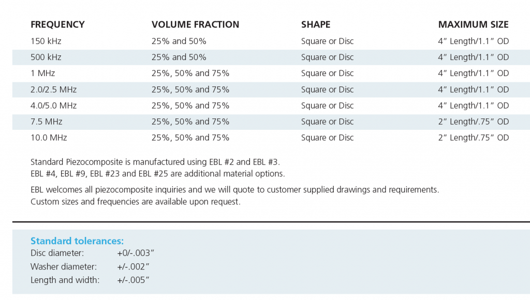Click the +/-.005" tolerance value
This screenshot has width=530, height=300.
134,280
